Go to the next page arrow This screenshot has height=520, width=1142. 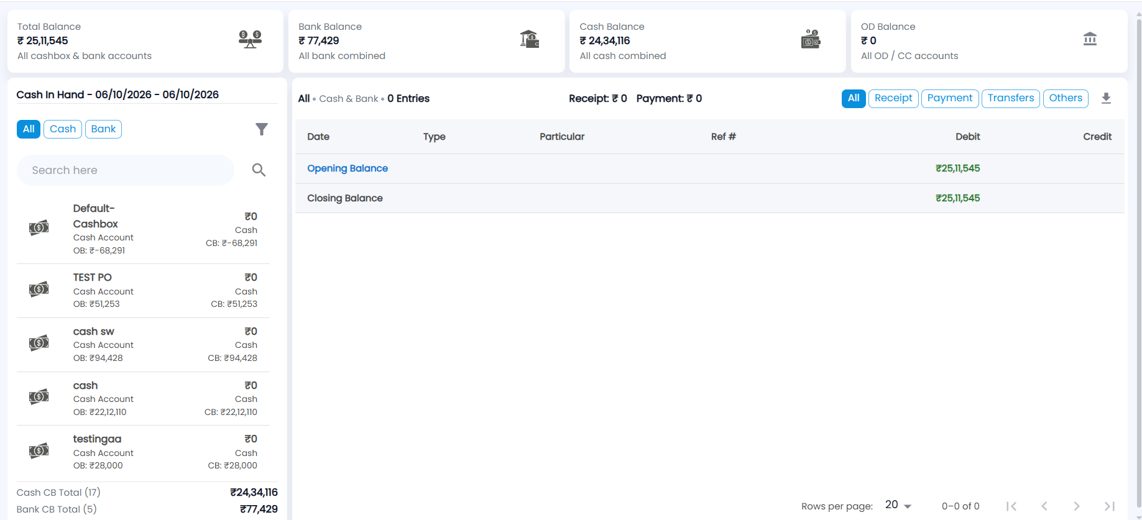pyautogui.click(x=1077, y=506)
